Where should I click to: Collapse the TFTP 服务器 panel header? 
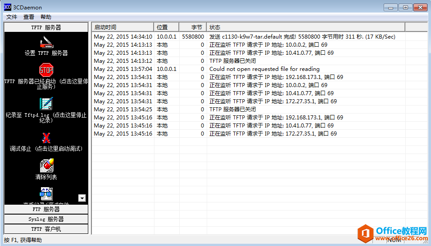46,27
